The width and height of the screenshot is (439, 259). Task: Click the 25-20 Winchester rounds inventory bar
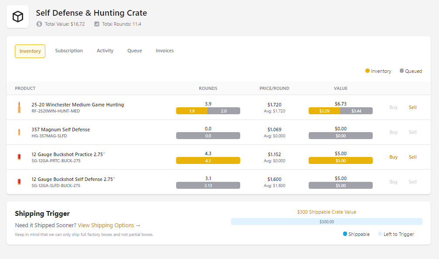(x=192, y=111)
